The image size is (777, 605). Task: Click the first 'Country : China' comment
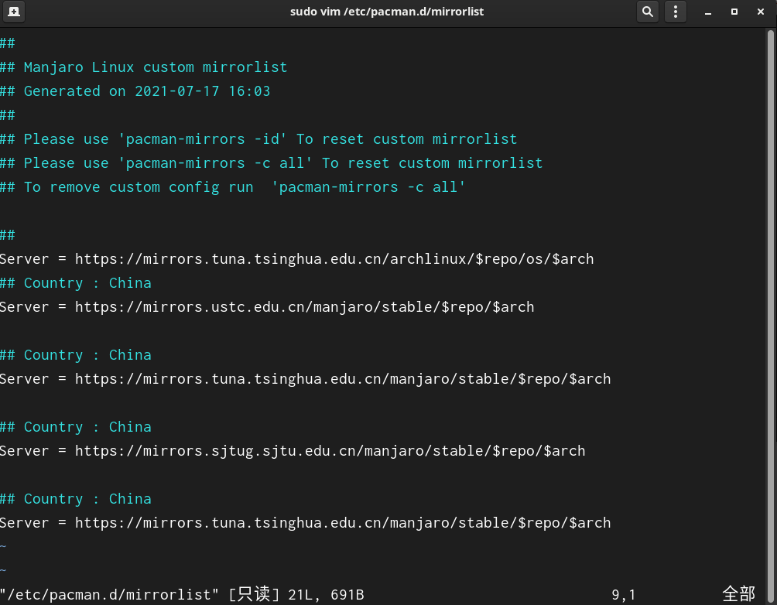tap(76, 283)
